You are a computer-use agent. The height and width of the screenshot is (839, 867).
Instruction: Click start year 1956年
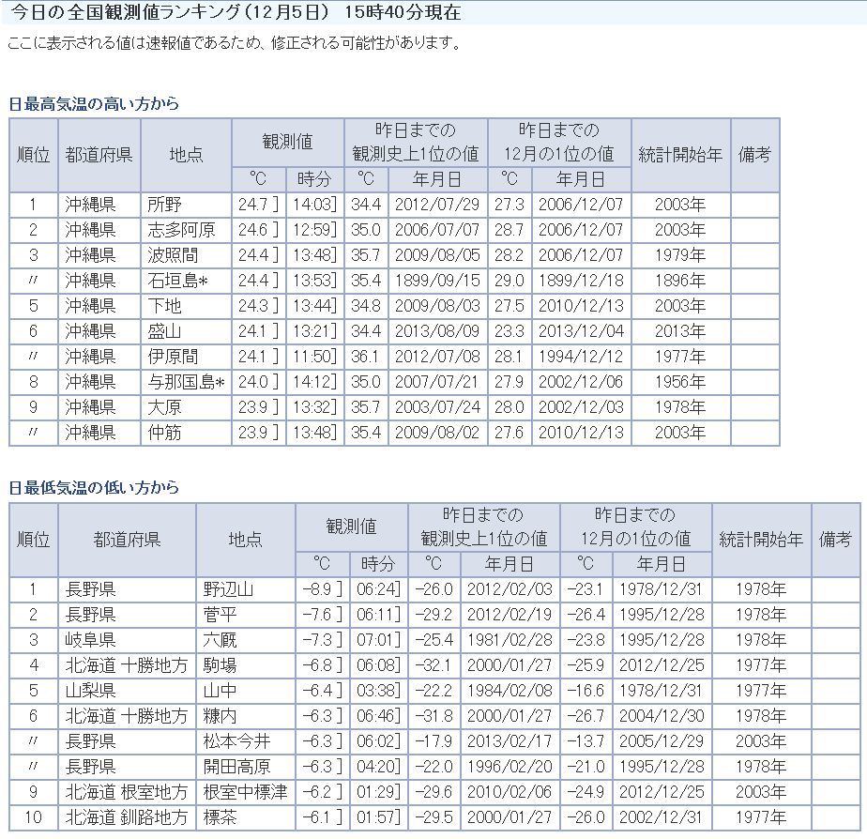click(x=680, y=382)
